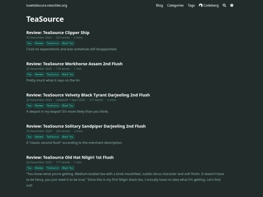Select Review tag under Solitary Sandpiper review
This screenshot has height=197, width=263.
[39, 137]
